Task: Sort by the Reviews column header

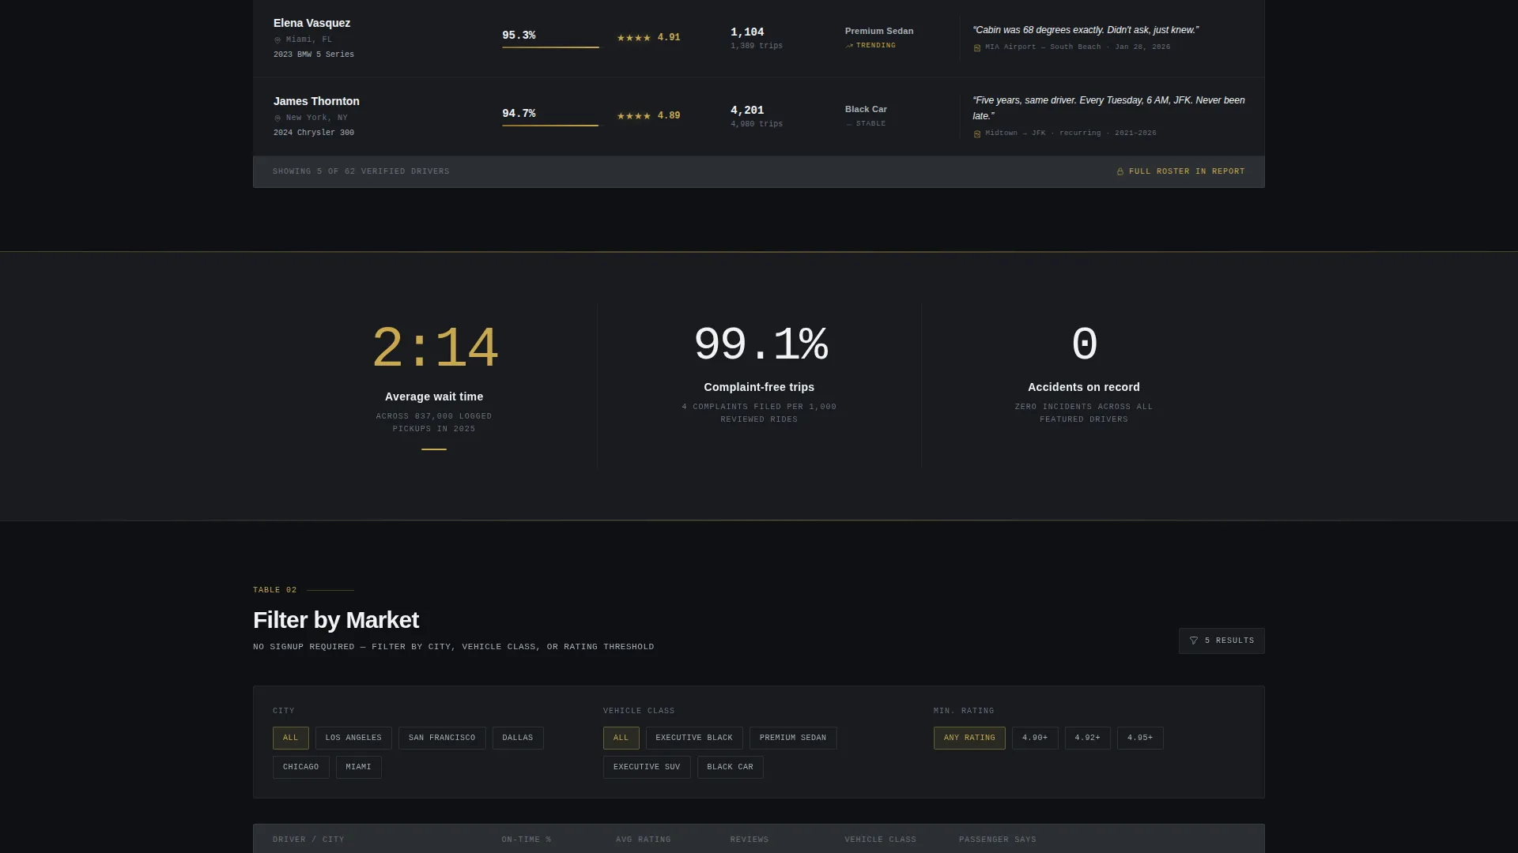Action: click(750, 840)
